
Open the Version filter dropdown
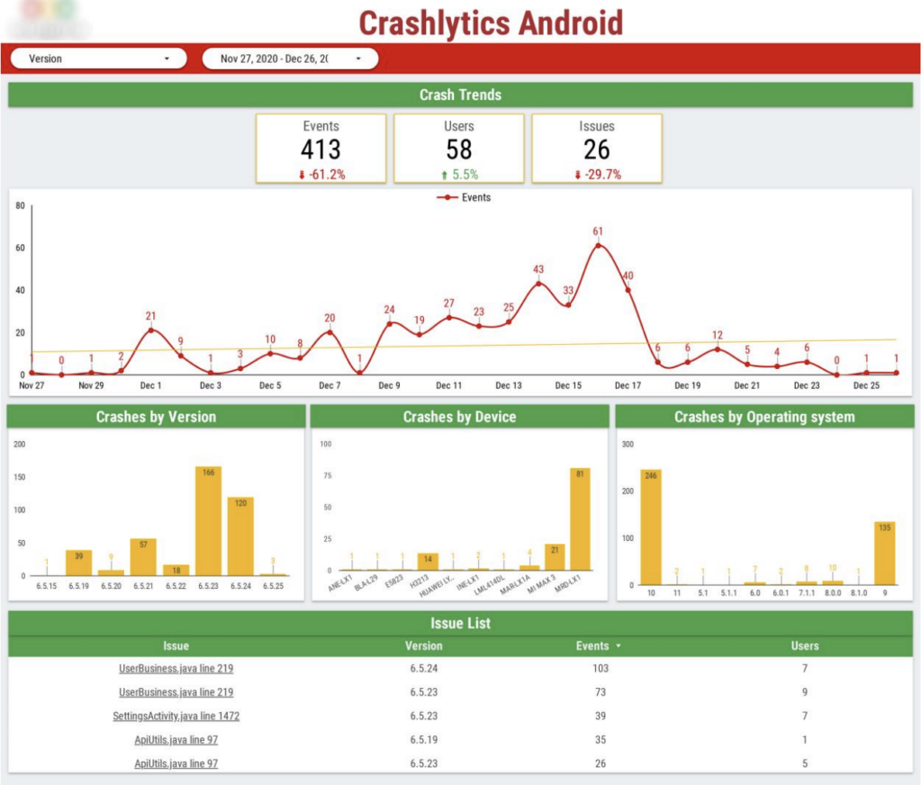click(98, 59)
